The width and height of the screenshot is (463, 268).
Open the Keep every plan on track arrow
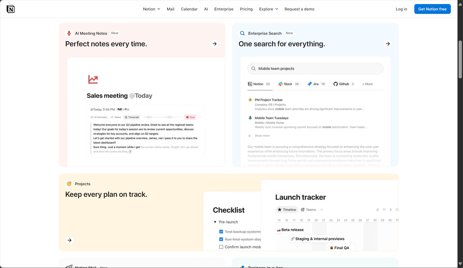point(70,240)
